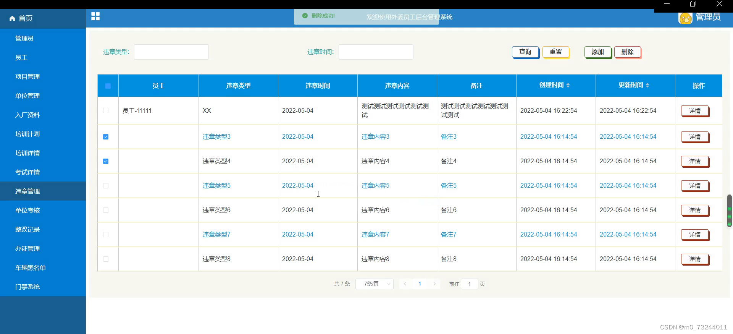Screen dimensions: 733x334
Task: Open 车辆黑名单 menu item
Action: (43, 268)
